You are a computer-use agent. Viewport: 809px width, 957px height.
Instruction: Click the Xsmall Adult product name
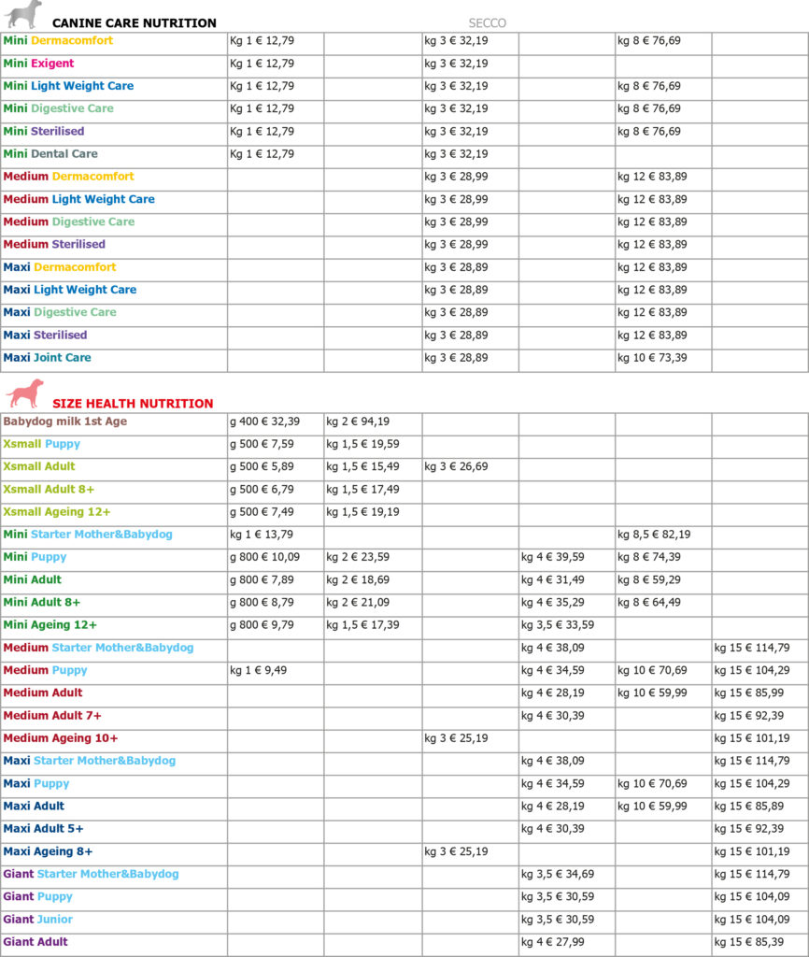pos(39,466)
